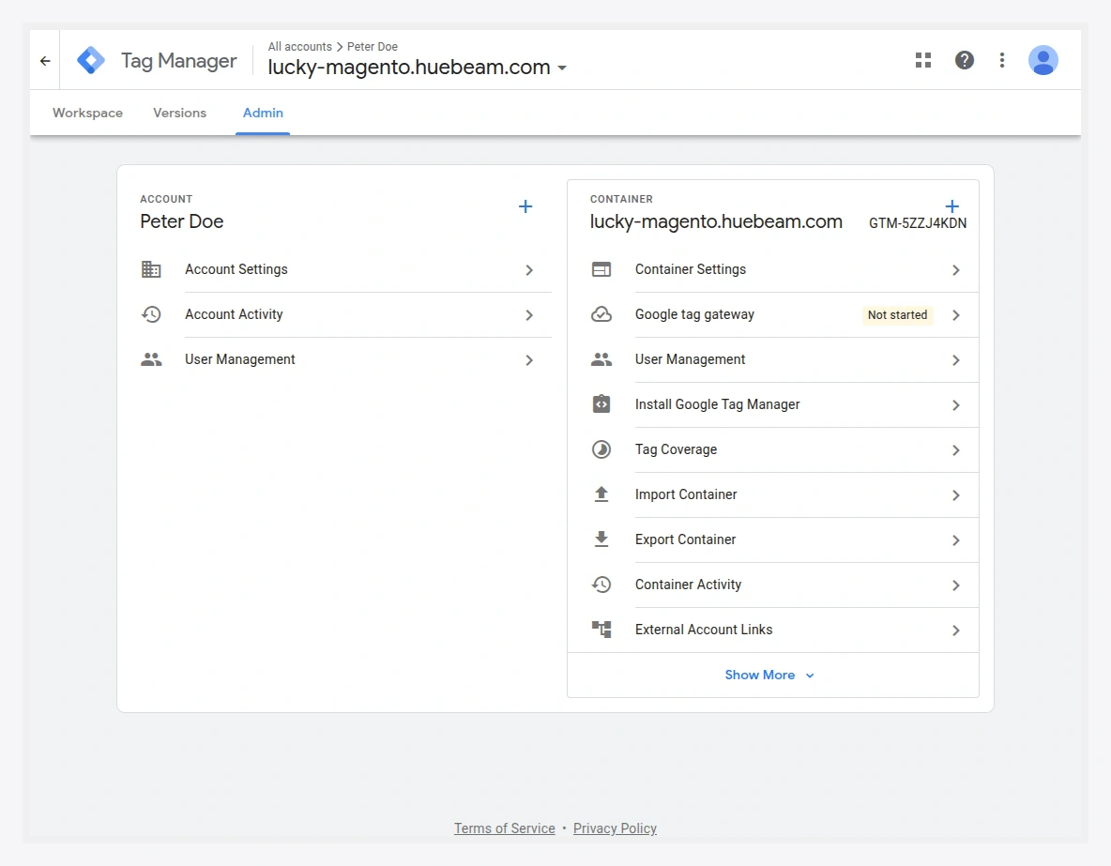Image resolution: width=1111 pixels, height=866 pixels.
Task: Open Import Container text label
Action: [686, 494]
